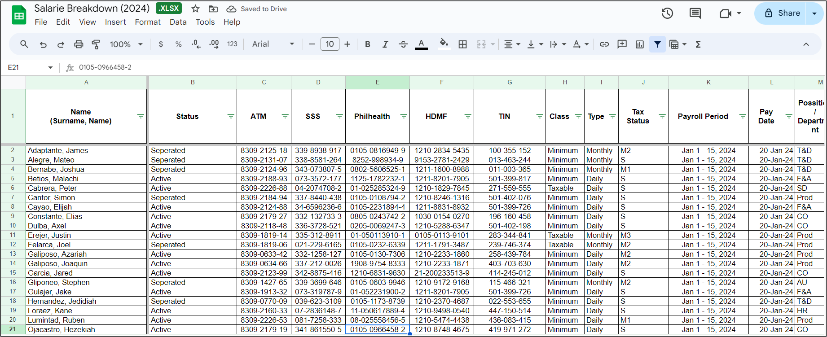
Task: Toggle the Status column filter
Action: click(231, 116)
